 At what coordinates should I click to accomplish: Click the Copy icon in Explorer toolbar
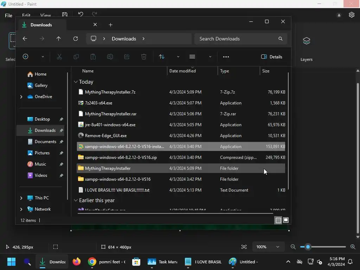pyautogui.click(x=76, y=57)
